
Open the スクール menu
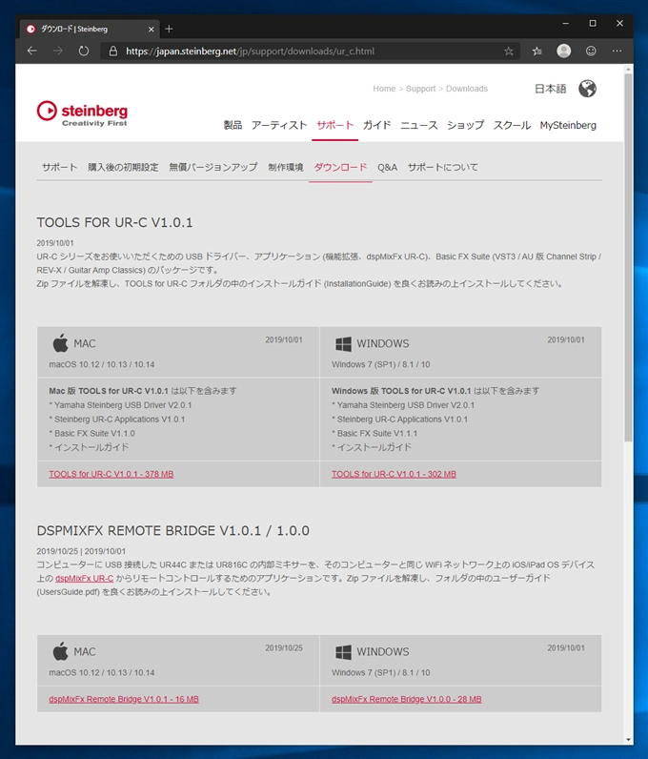512,125
